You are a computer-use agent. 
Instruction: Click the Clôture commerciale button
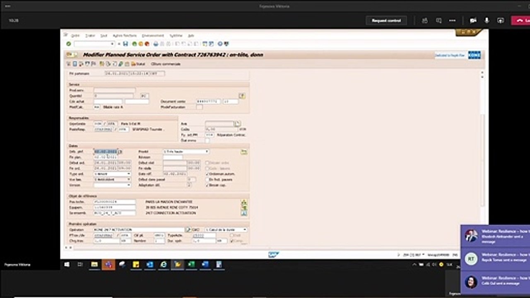coord(166,64)
